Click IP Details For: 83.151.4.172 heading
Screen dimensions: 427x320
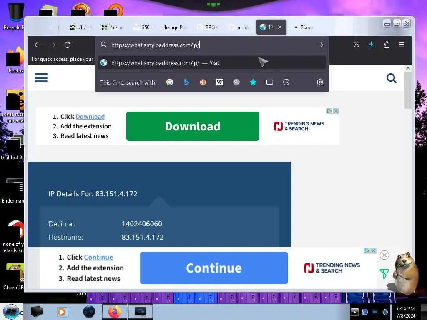[x=93, y=194]
